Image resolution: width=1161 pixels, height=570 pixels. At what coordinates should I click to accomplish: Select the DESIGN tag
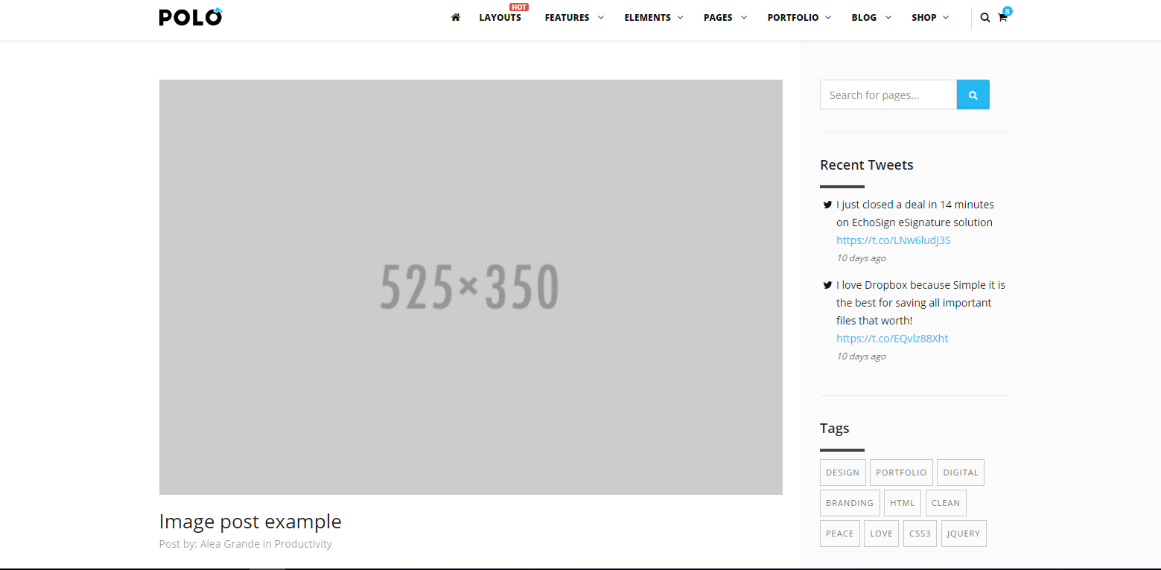point(842,473)
